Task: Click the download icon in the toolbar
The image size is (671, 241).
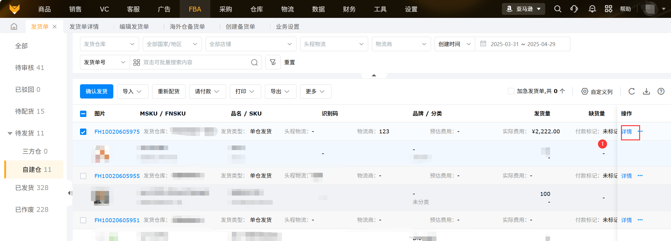Action: (x=646, y=91)
